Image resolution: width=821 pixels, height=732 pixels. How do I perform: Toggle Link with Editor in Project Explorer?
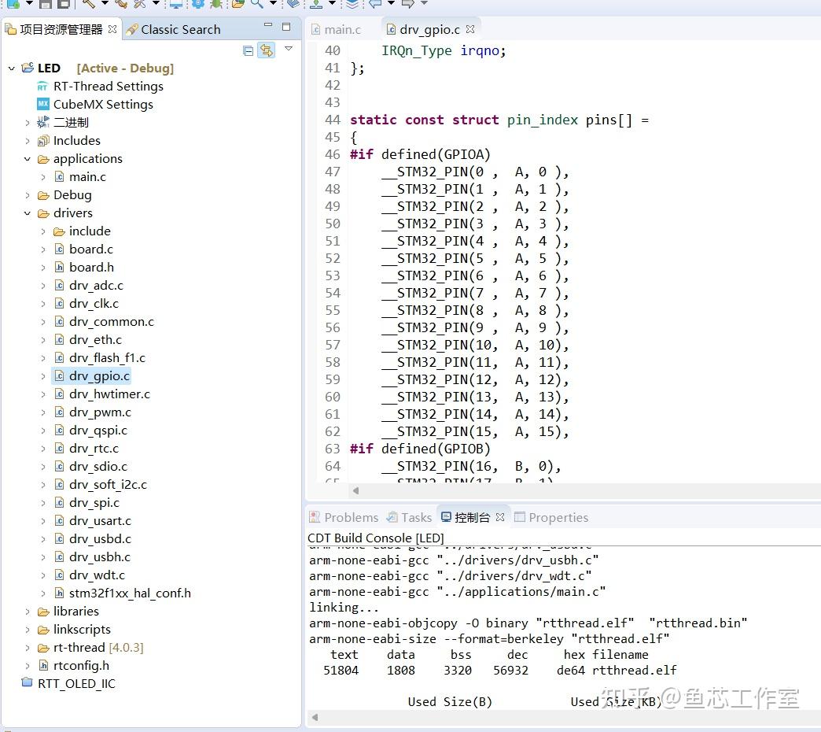(x=267, y=50)
